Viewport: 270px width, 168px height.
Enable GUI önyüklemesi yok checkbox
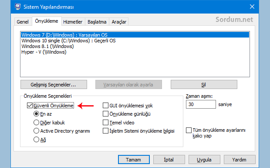105,106
